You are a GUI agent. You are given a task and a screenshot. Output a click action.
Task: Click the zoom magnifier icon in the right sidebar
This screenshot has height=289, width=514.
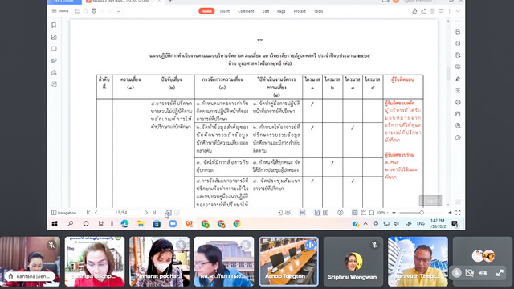coord(458,126)
